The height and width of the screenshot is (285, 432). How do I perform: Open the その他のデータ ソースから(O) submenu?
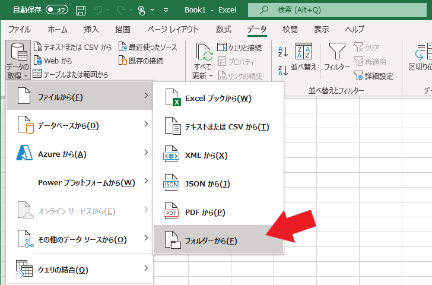pos(80,239)
